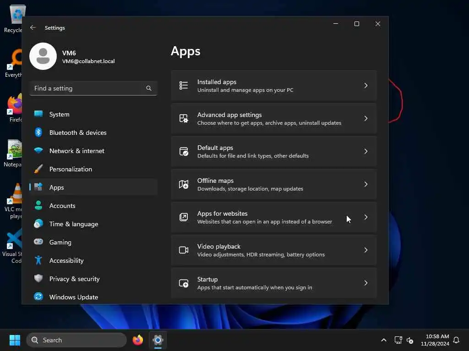Expand Advanced app settings chevron

click(366, 118)
